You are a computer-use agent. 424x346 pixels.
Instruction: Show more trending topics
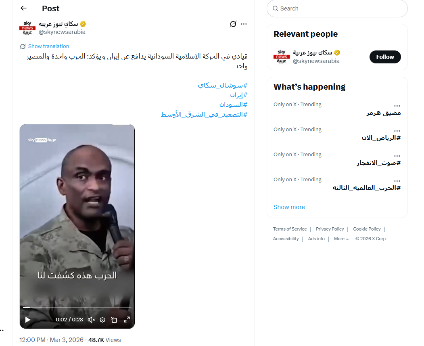(x=289, y=207)
